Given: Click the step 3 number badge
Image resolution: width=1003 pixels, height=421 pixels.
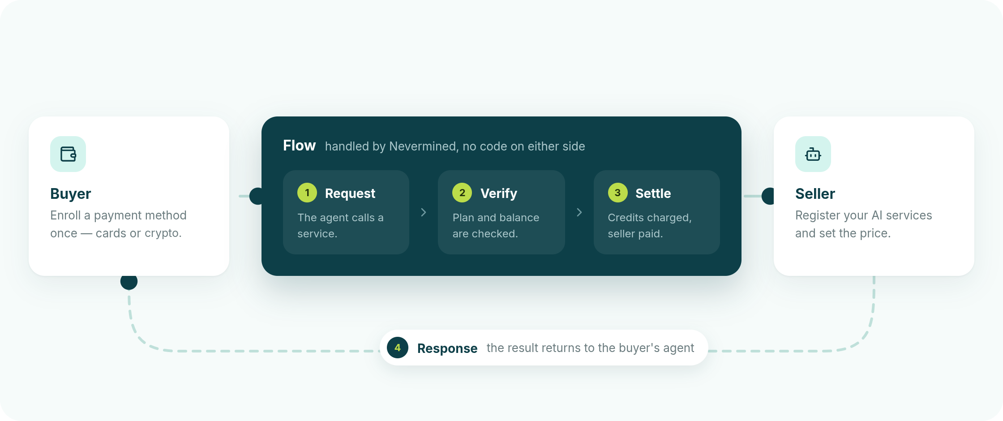Looking at the screenshot, I should click(x=617, y=193).
